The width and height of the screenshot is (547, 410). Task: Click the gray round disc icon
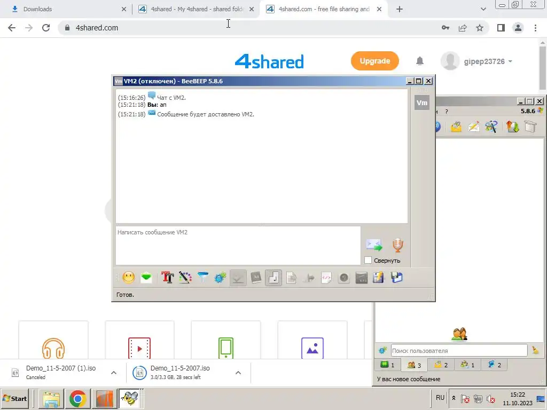pyautogui.click(x=344, y=278)
